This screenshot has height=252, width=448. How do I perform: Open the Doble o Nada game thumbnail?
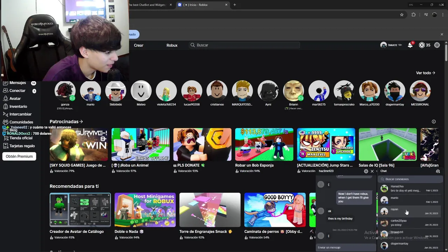[x=145, y=210]
